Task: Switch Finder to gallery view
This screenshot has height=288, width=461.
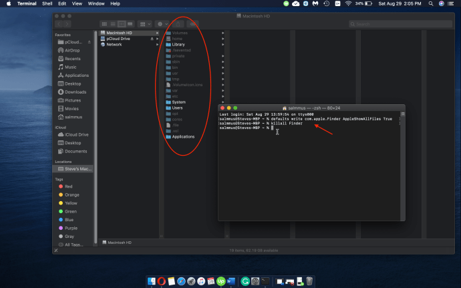Action: [130, 24]
